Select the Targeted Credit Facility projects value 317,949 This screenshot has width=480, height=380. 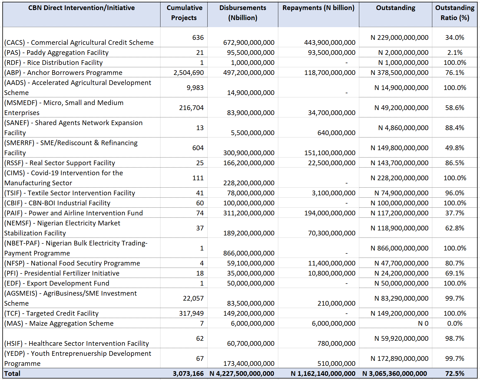[191, 313]
